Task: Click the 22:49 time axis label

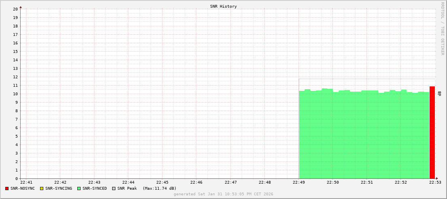Action: tap(299, 183)
